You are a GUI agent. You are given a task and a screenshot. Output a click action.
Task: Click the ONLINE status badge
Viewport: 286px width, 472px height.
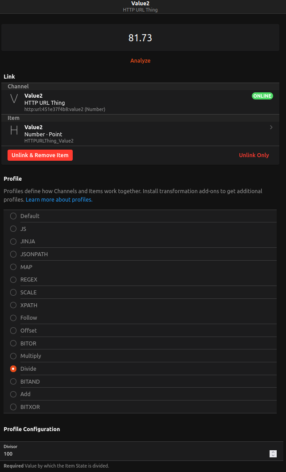pos(262,96)
